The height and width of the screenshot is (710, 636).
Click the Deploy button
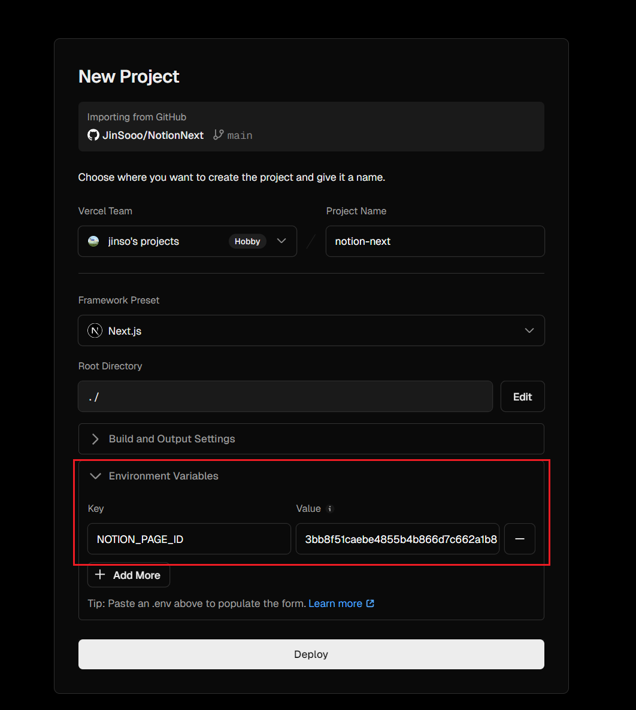pos(311,654)
